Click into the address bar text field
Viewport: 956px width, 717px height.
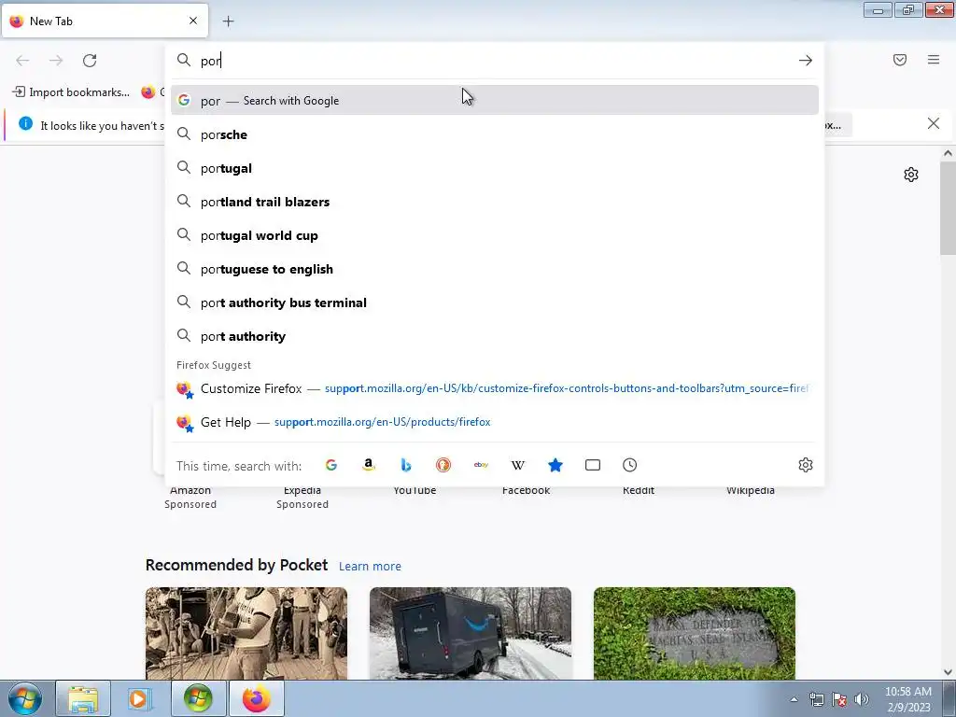click(x=494, y=61)
